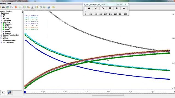Pause playback in the playback window
The height and width of the screenshot is (98, 175).
110,8
